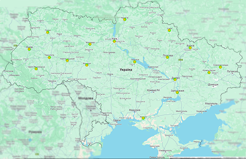
Task: Open the Житомир orange marker
Action: tap(90, 44)
